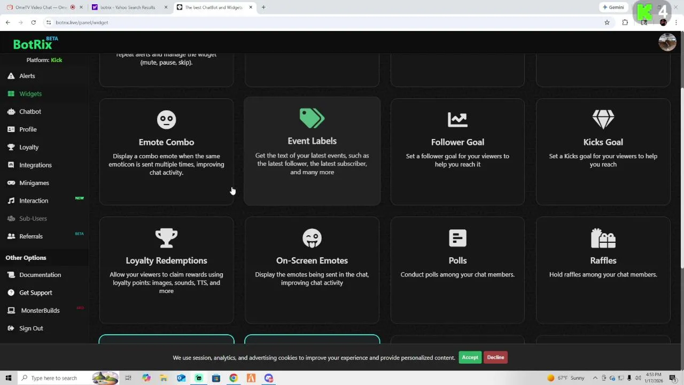Go back with browser back arrow
The width and height of the screenshot is (684, 385).
(7, 22)
